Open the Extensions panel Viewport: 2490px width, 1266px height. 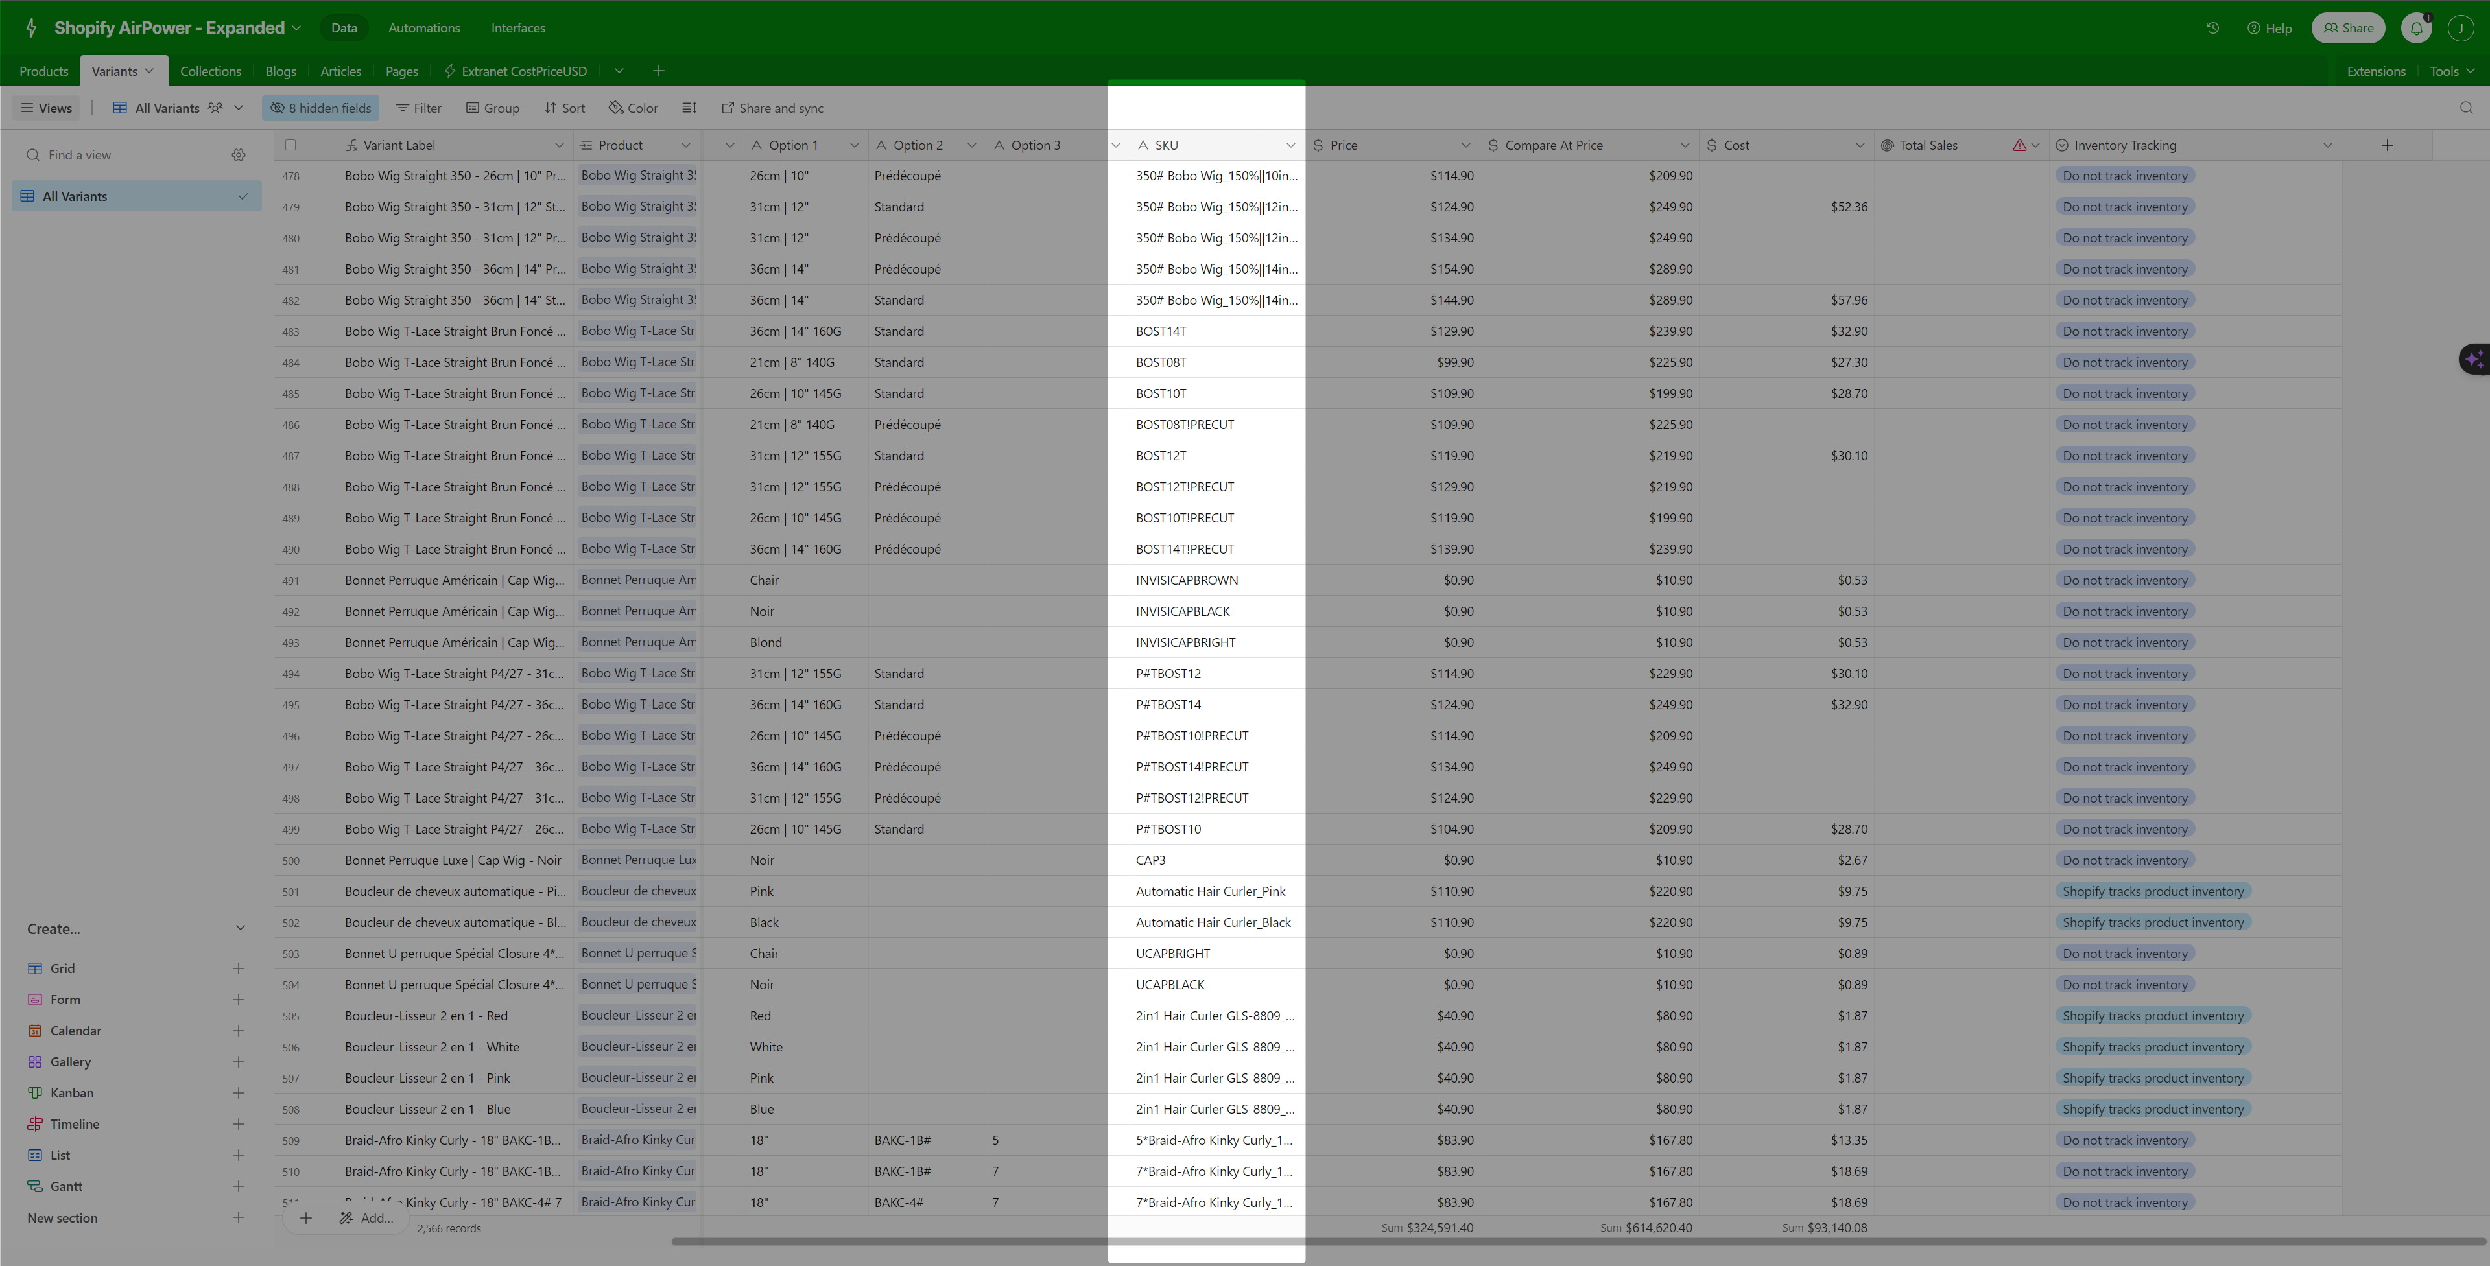tap(2376, 71)
